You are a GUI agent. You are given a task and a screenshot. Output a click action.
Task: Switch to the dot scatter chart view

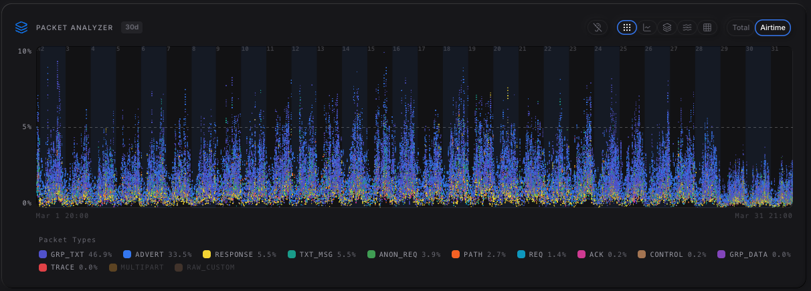[626, 27]
